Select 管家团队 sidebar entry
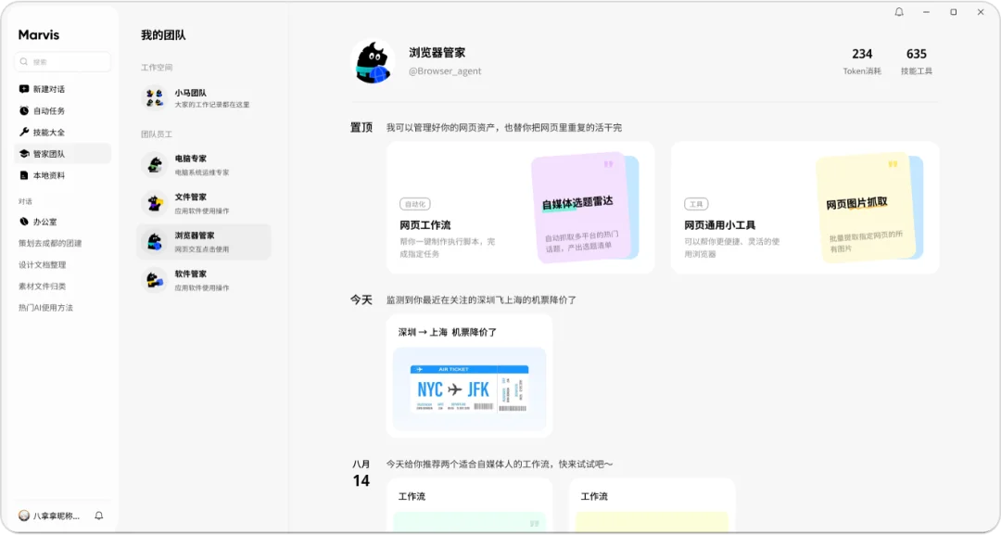1001x535 pixels. 62,154
